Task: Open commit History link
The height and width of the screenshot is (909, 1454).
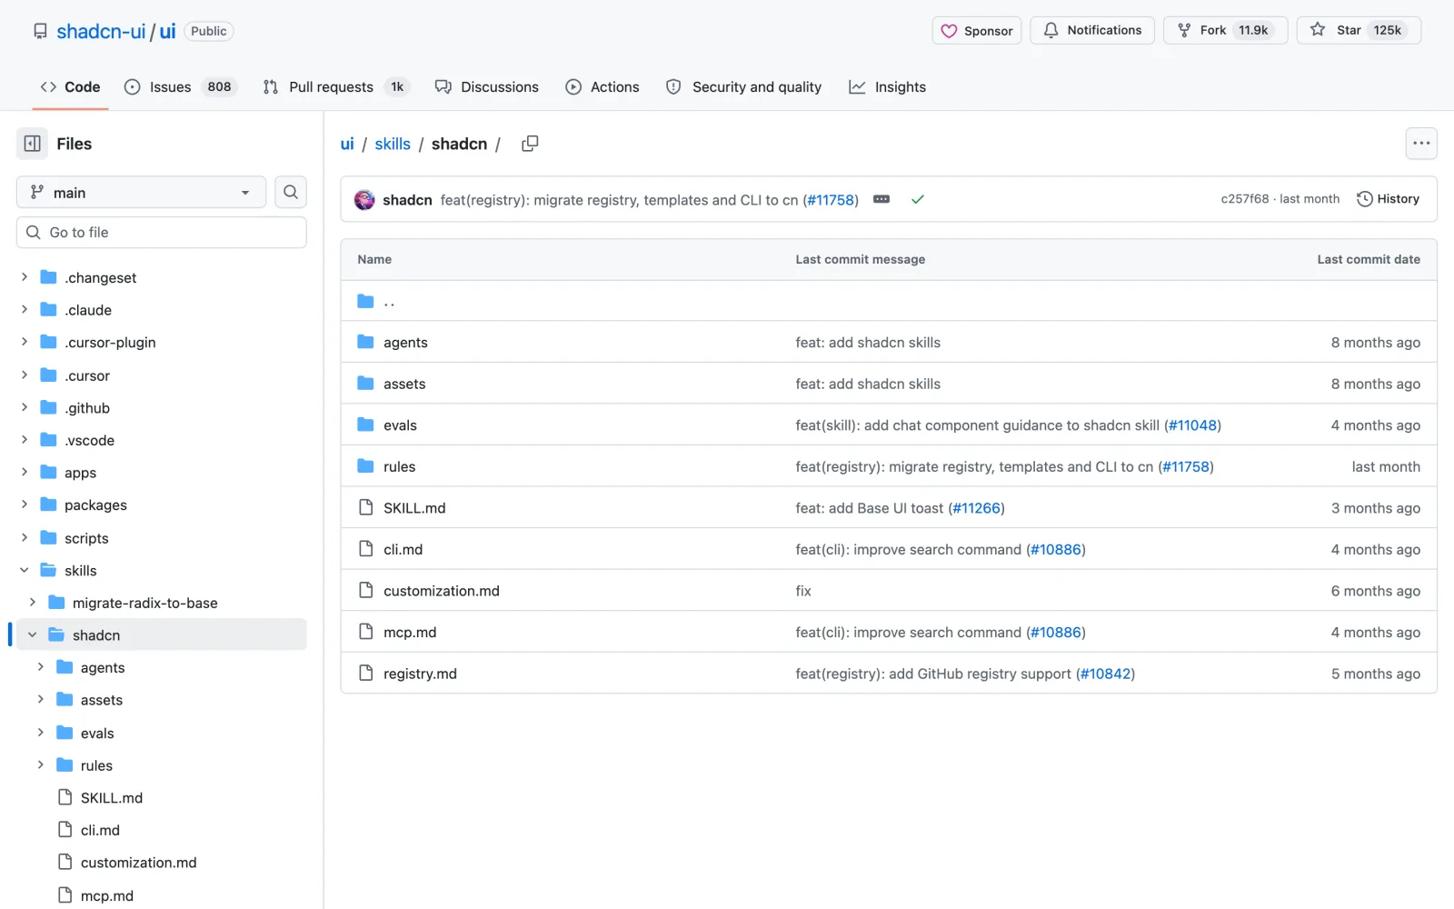Action: (x=1388, y=199)
